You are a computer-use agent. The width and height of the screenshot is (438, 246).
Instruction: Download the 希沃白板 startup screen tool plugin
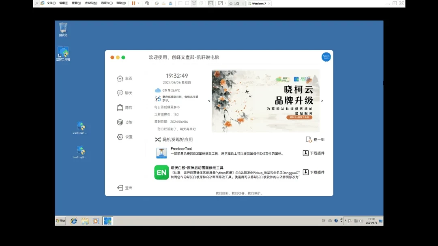[x=313, y=172]
